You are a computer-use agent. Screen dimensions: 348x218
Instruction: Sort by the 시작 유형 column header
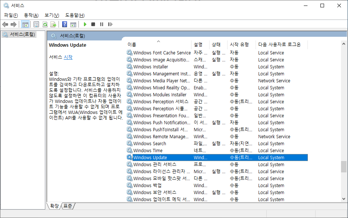click(242, 44)
